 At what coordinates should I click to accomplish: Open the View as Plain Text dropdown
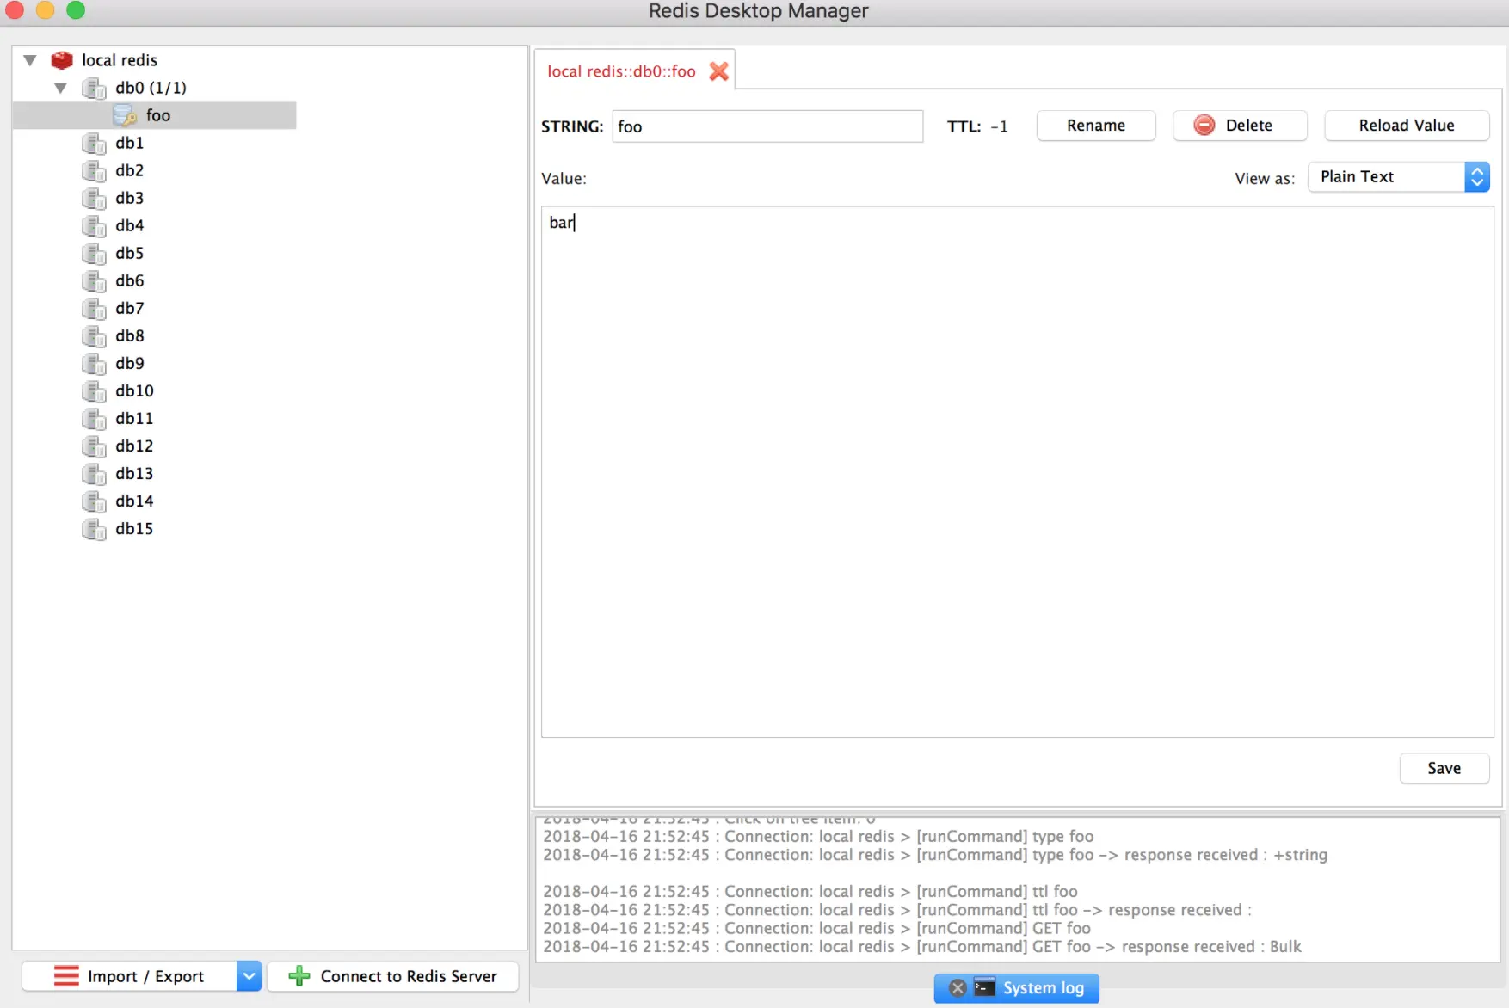(x=1399, y=177)
